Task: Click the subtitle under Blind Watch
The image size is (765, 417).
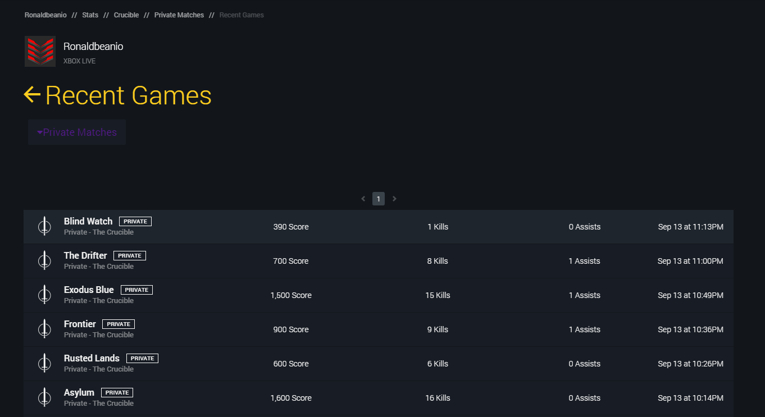Action: [x=99, y=232]
